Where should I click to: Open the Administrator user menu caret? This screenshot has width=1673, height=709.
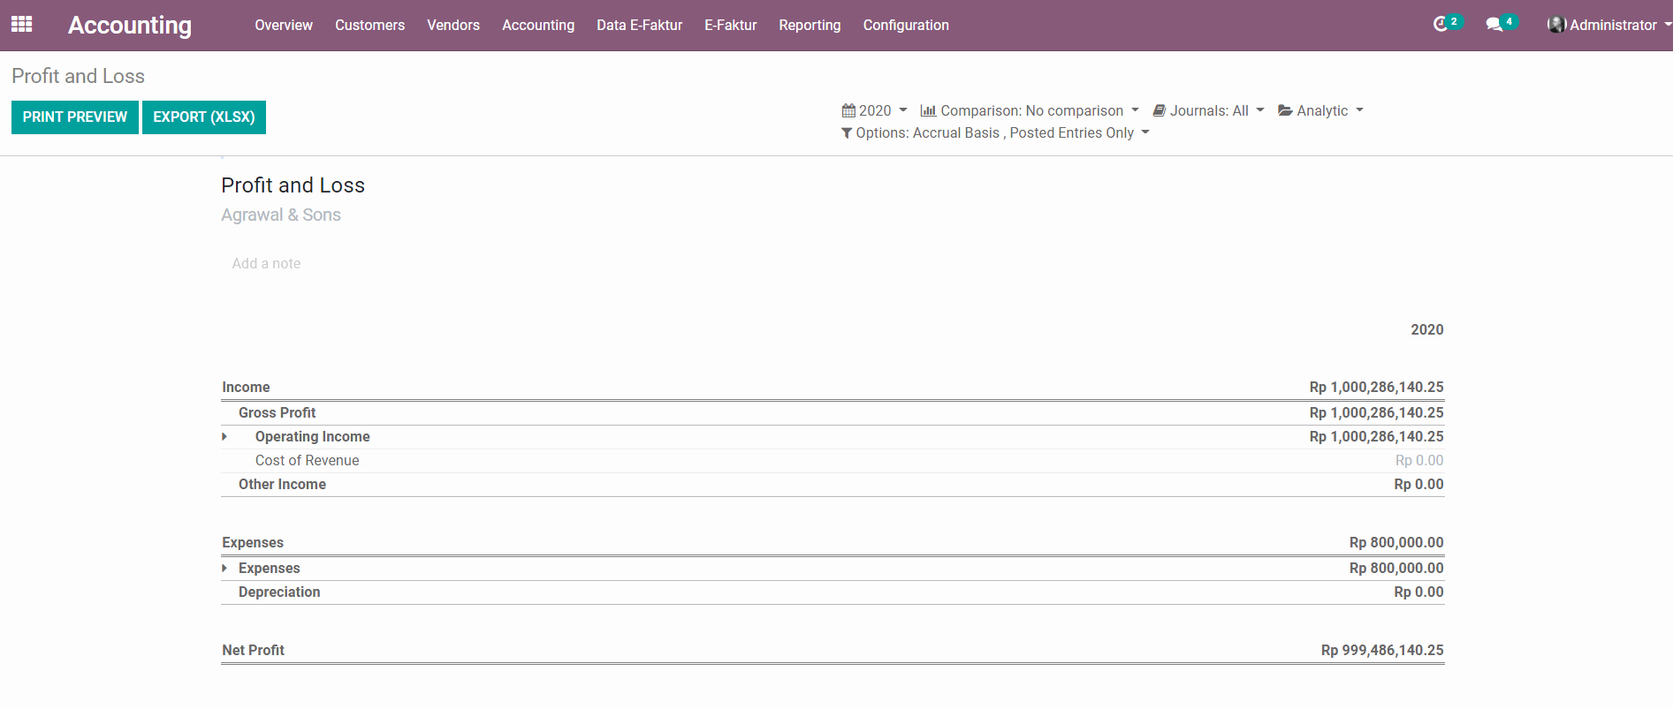pyautogui.click(x=1667, y=25)
